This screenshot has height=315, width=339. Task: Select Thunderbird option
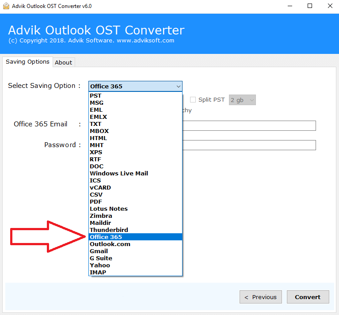(135, 230)
